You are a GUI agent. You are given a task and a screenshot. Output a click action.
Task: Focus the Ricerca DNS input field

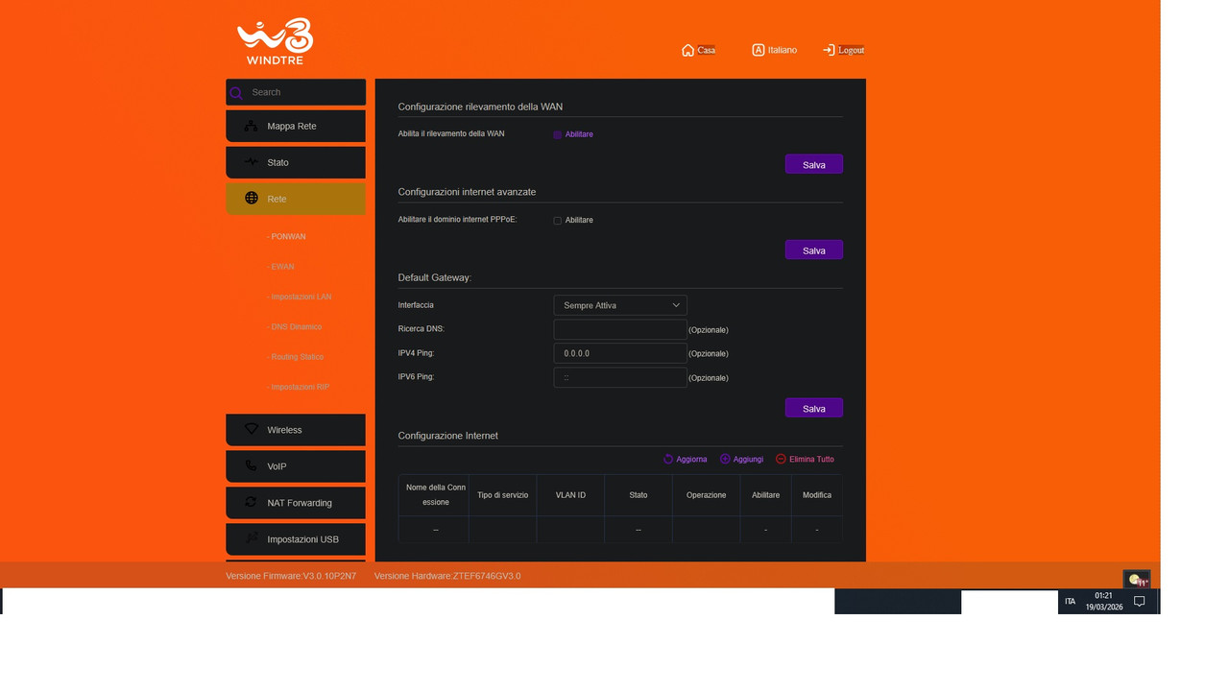[x=620, y=329]
